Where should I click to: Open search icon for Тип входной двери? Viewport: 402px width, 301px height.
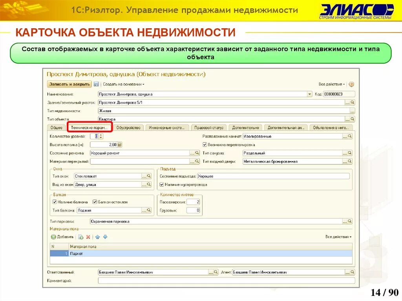350,161
